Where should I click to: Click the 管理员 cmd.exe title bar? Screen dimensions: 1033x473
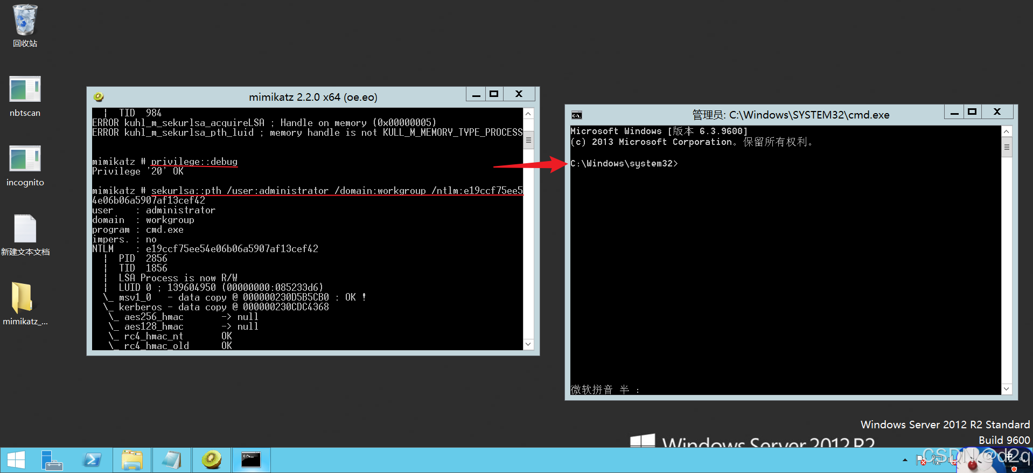(791, 115)
